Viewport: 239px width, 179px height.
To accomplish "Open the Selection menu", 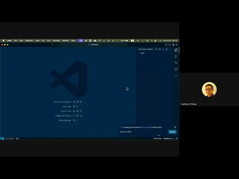I will click(29, 41).
